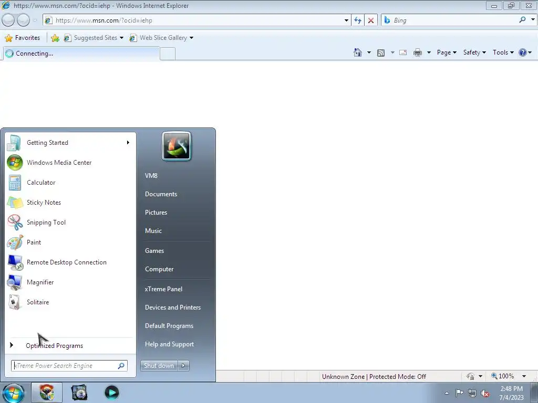Click the Action Center flag icon
The image size is (538, 403).
459,393
